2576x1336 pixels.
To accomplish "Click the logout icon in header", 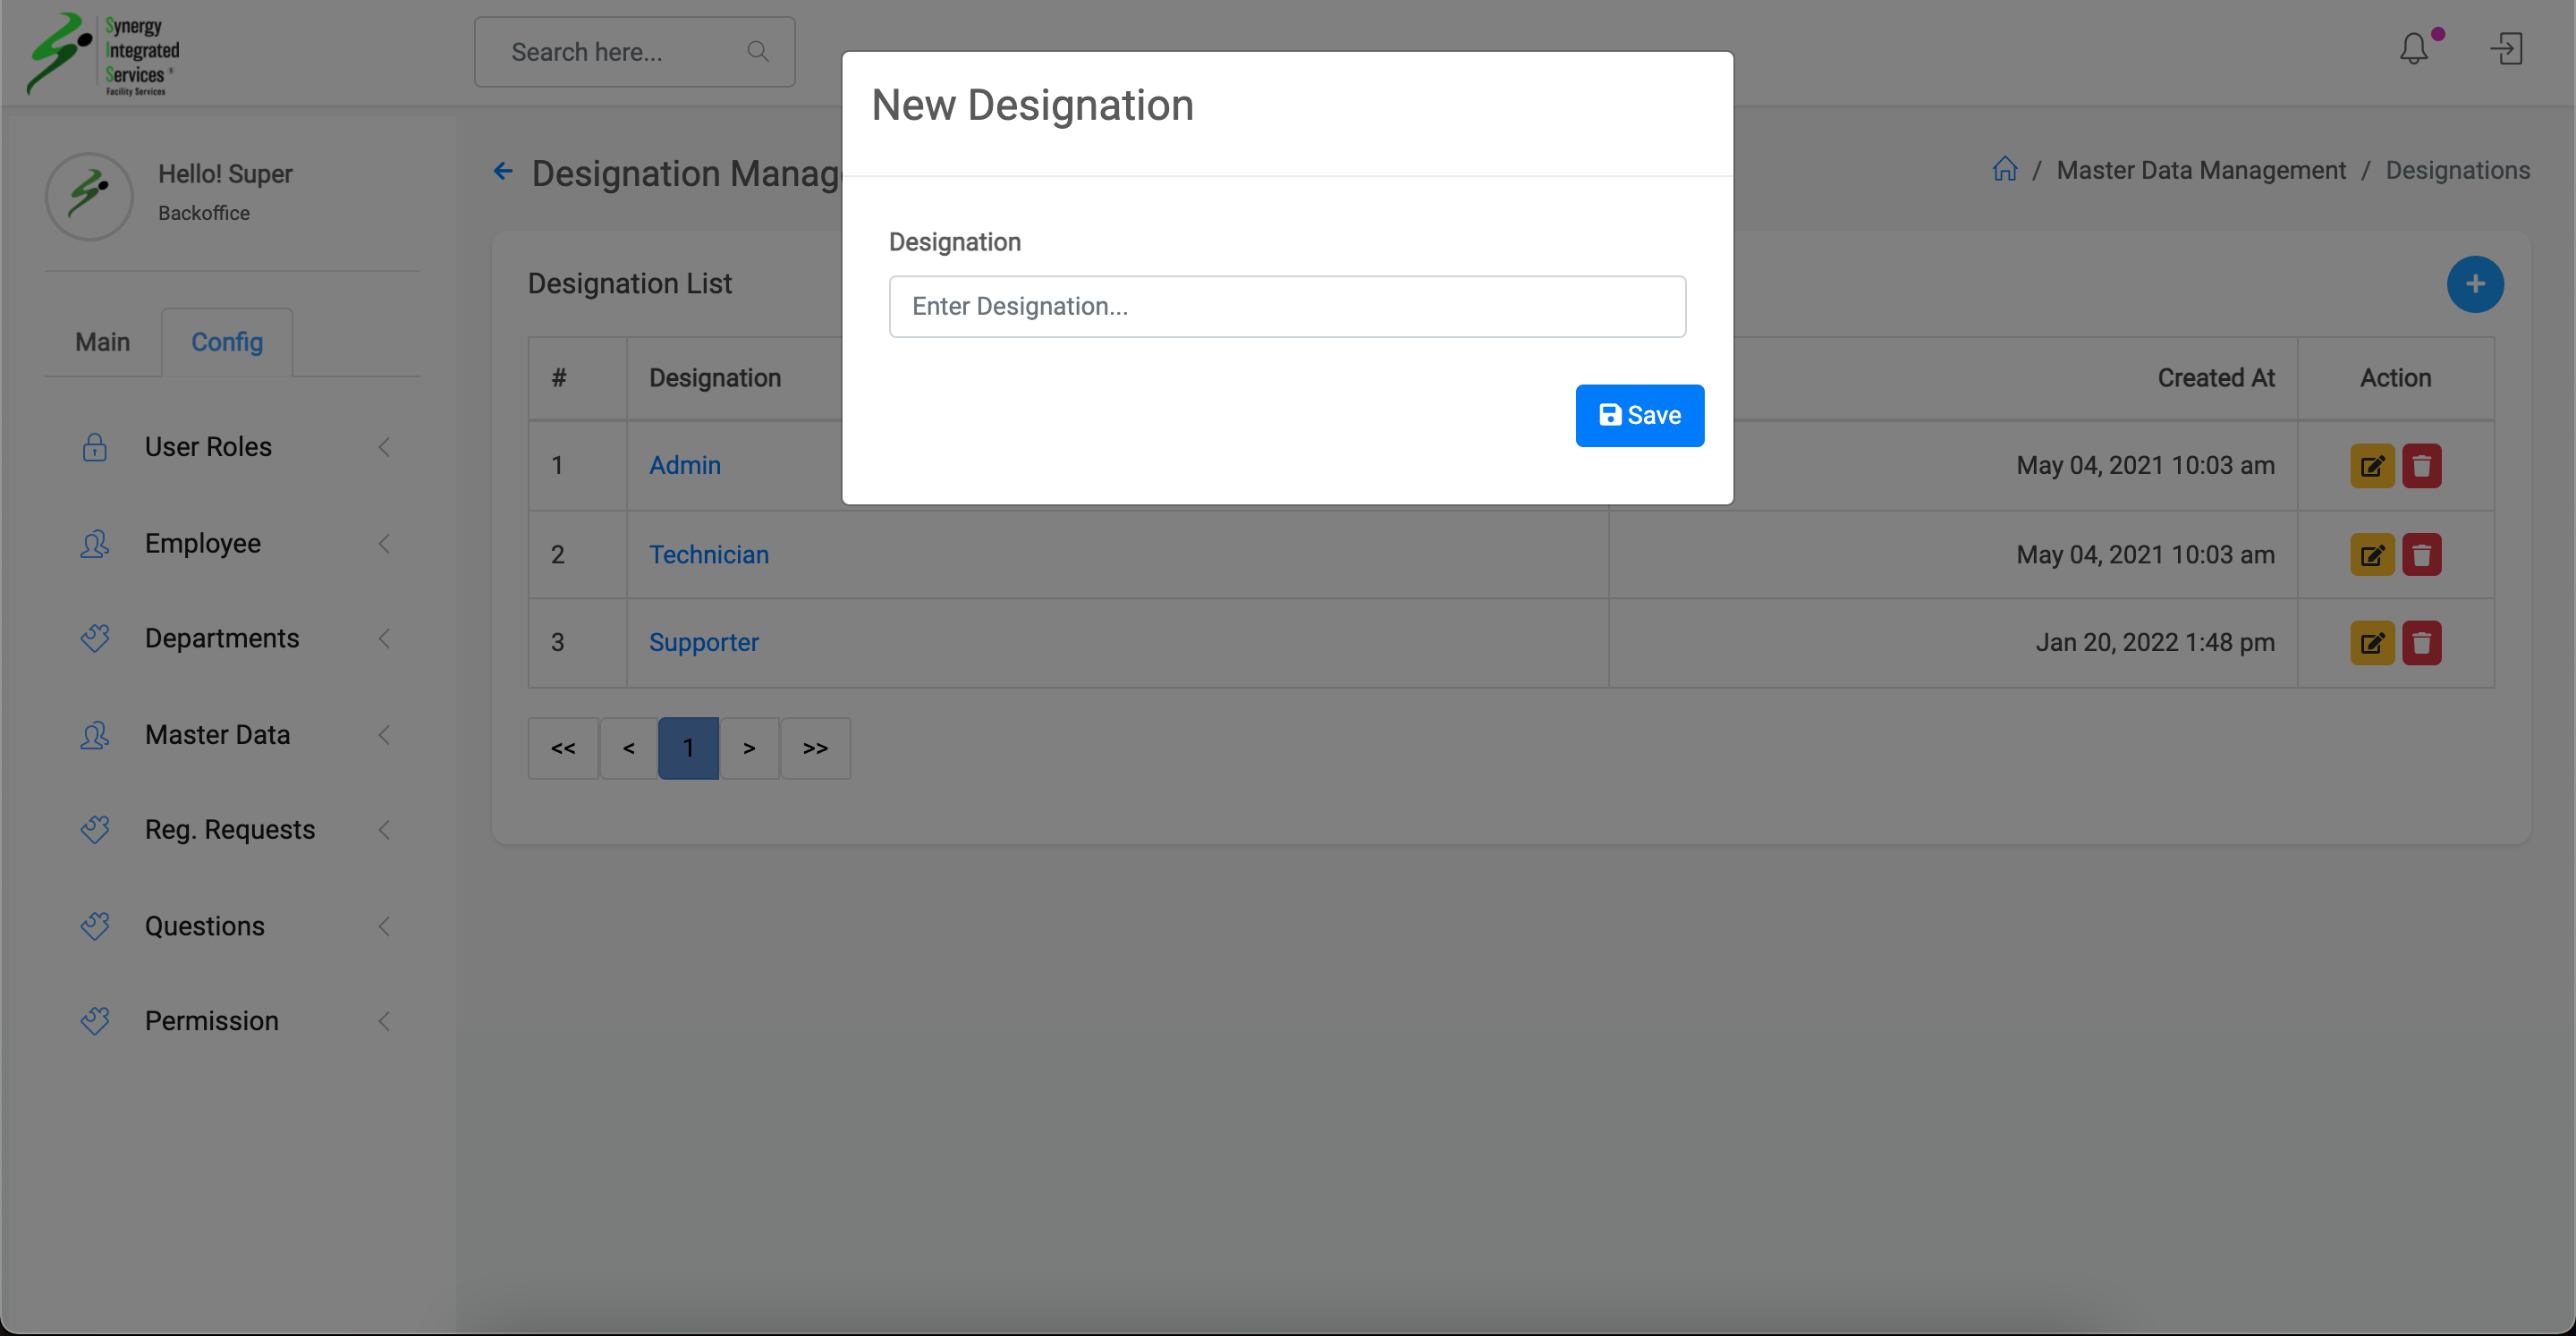I will (x=2506, y=49).
